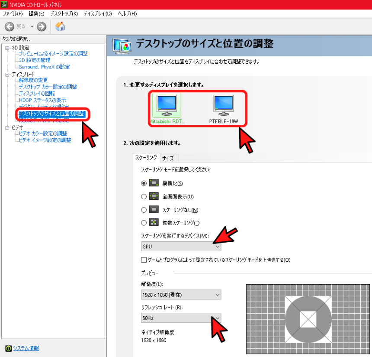Collapse the ディスプレイ tree node
The width and height of the screenshot is (372, 357).
[x=7, y=75]
